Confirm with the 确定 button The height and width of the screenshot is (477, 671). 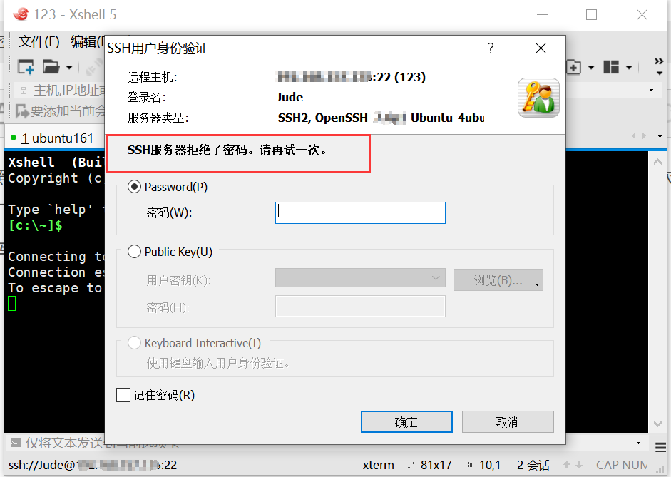(406, 422)
